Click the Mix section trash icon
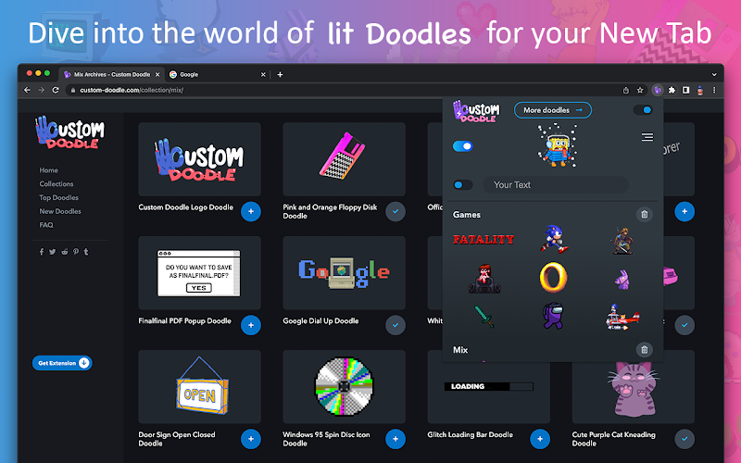This screenshot has width=741, height=463. click(x=644, y=350)
